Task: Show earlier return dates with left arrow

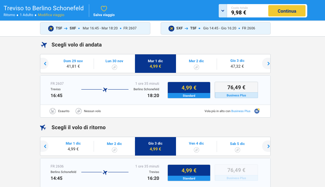Action: click(44, 146)
